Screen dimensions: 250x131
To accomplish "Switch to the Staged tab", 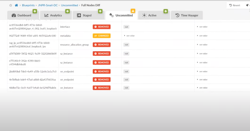I will 89,15.
